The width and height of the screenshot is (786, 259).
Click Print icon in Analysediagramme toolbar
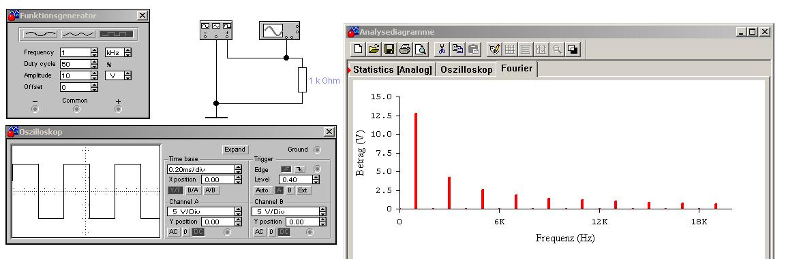point(405,49)
